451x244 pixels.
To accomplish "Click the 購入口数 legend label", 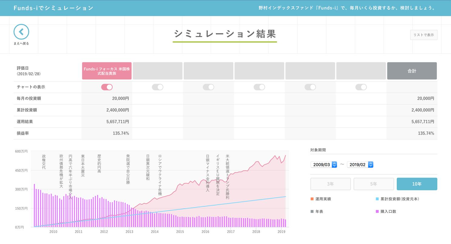I will 388,211.
